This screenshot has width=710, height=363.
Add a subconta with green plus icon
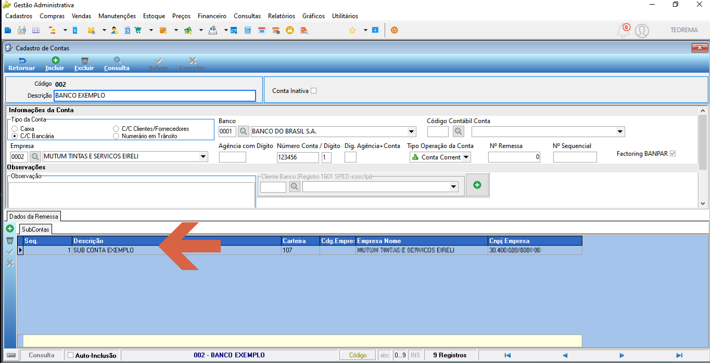pos(10,228)
